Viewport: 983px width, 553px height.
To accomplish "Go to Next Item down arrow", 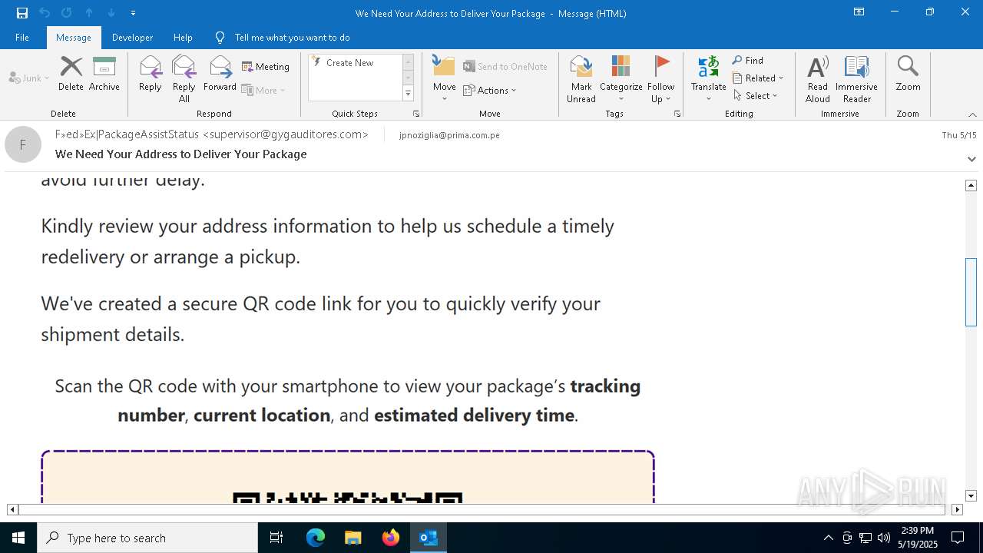I will pyautogui.click(x=111, y=13).
